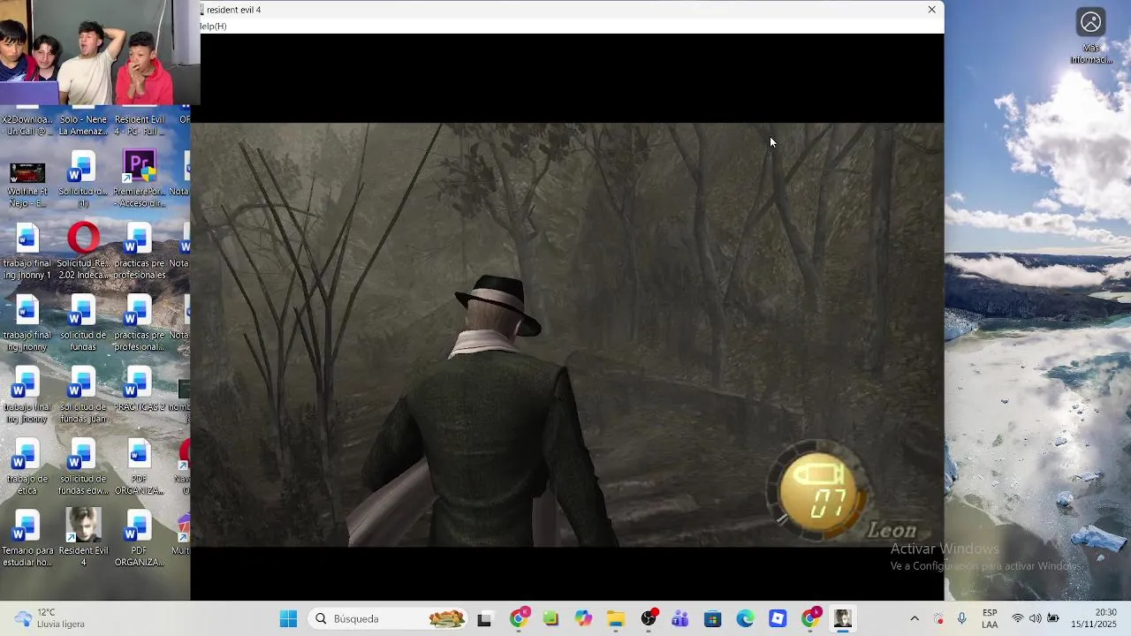
Task: Select the 'trabajo final ing jhonny' document in fourth row
Action: pyautogui.click(x=27, y=323)
